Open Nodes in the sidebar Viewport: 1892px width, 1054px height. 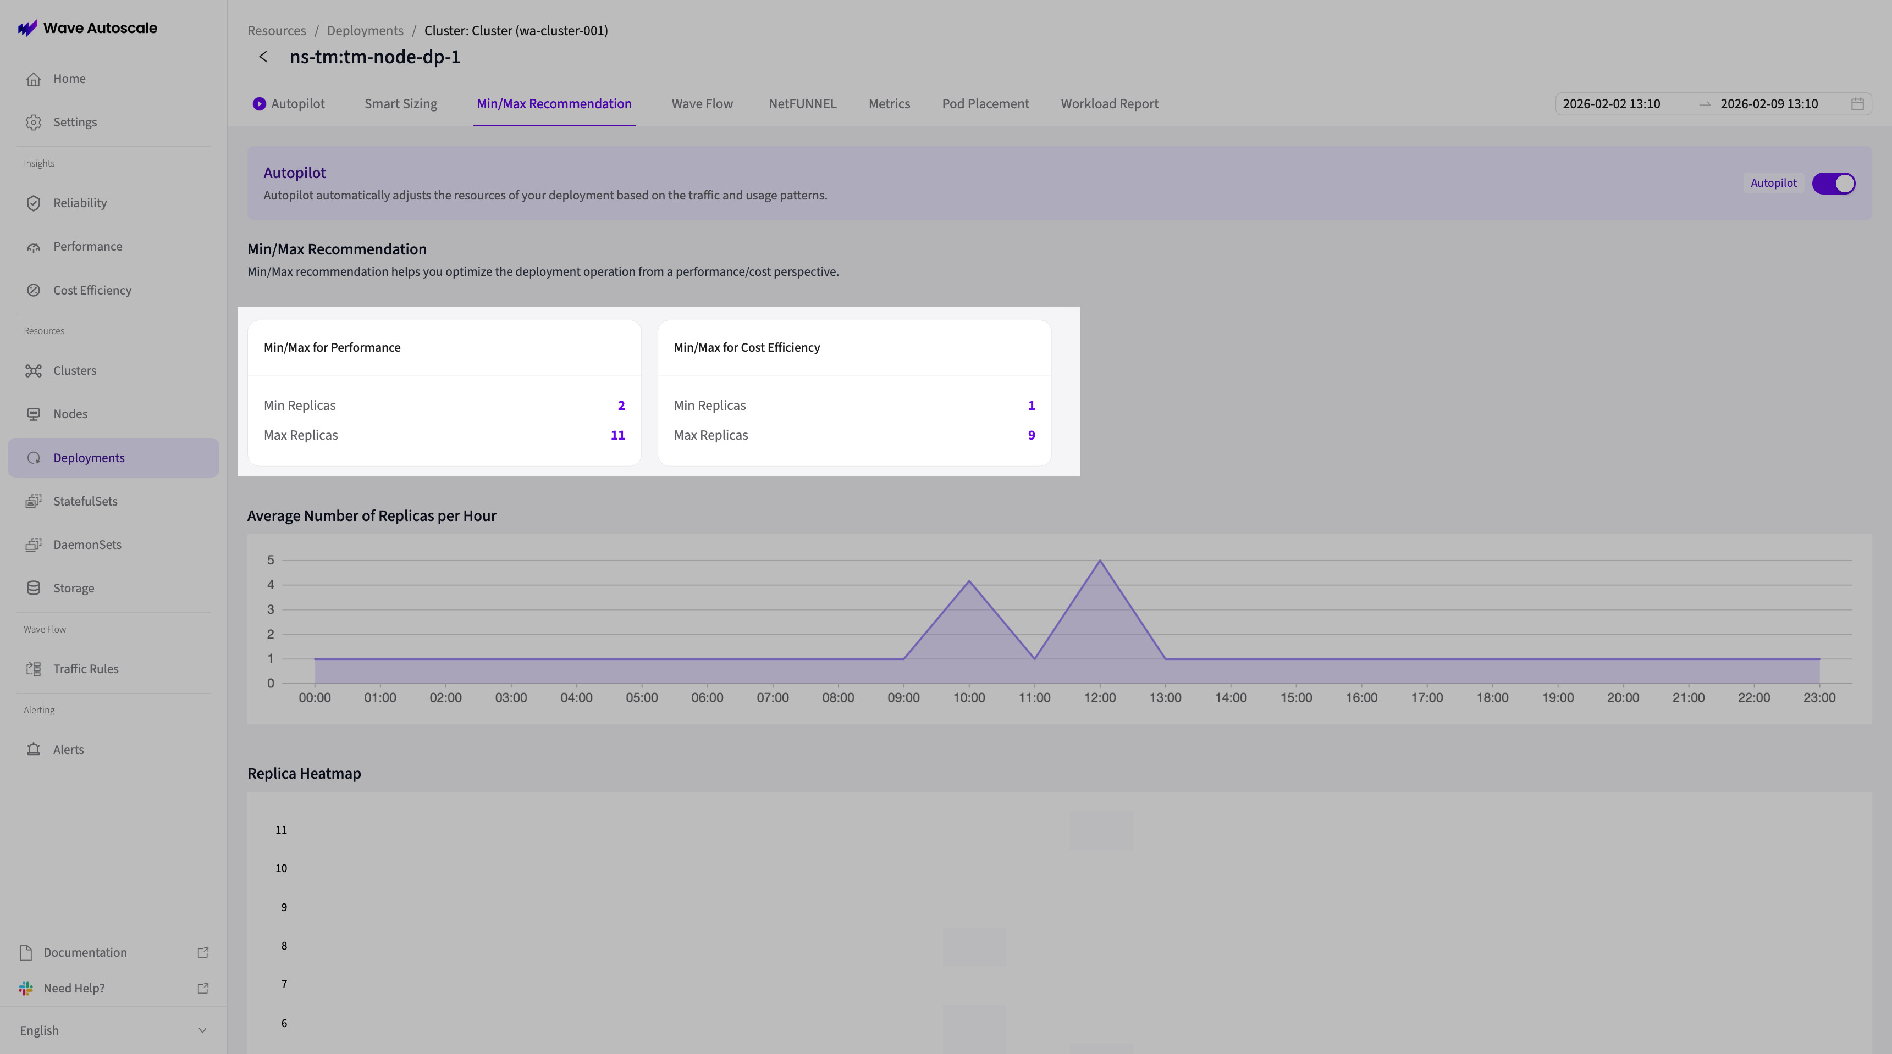pos(113,414)
